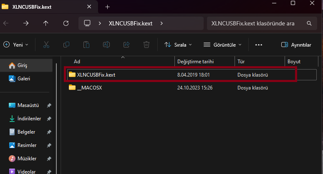The image size is (323, 174).
Task: Click the XLNCUSBFix.kext folder icon in list
Action: (x=72, y=75)
